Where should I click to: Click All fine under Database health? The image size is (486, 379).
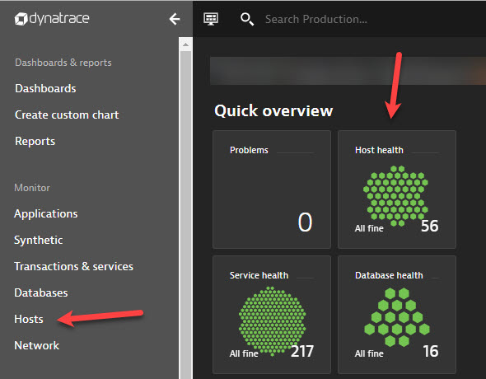click(369, 353)
